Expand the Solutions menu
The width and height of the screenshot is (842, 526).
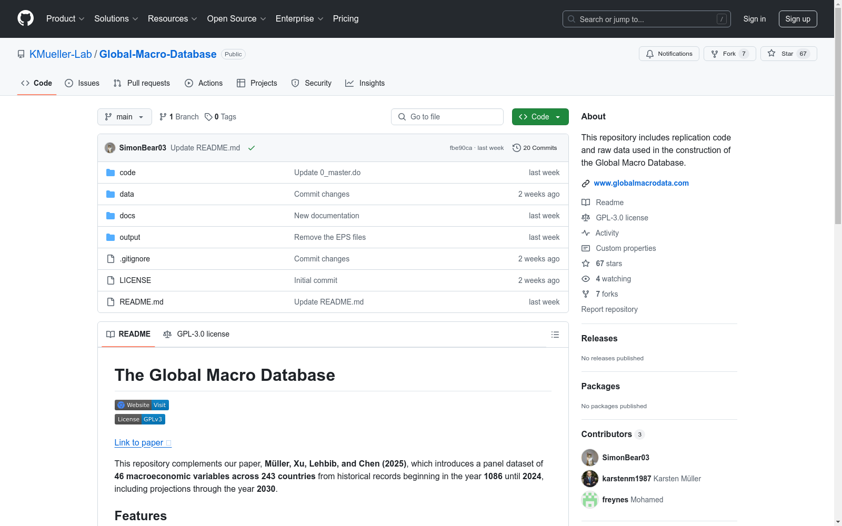[116, 18]
